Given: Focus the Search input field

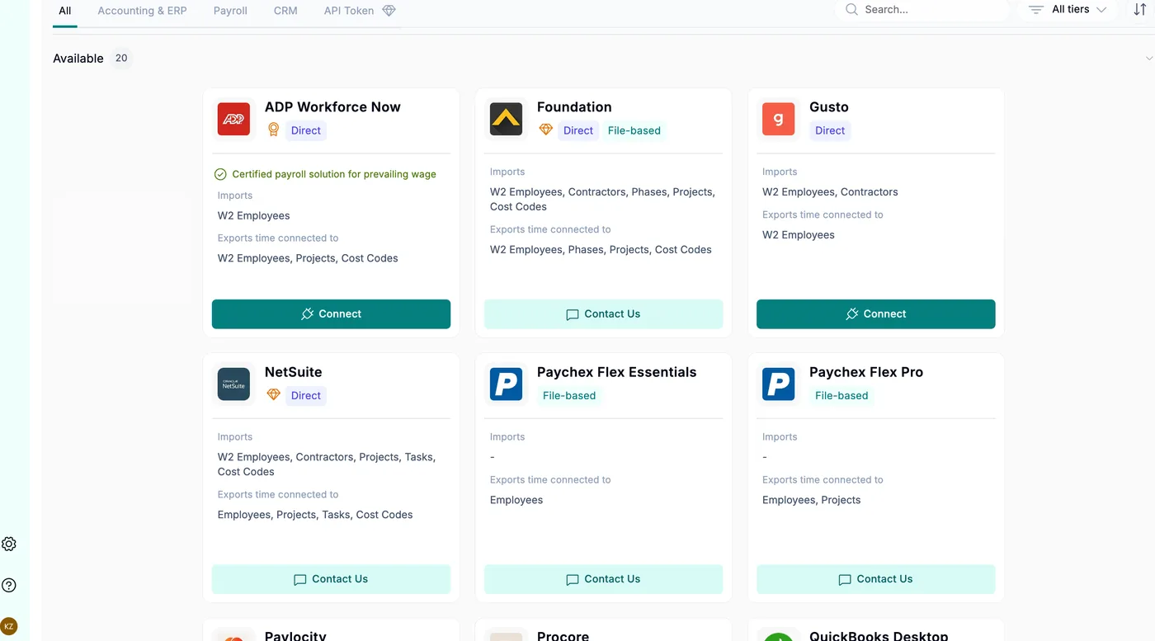Looking at the screenshot, I should 922,10.
